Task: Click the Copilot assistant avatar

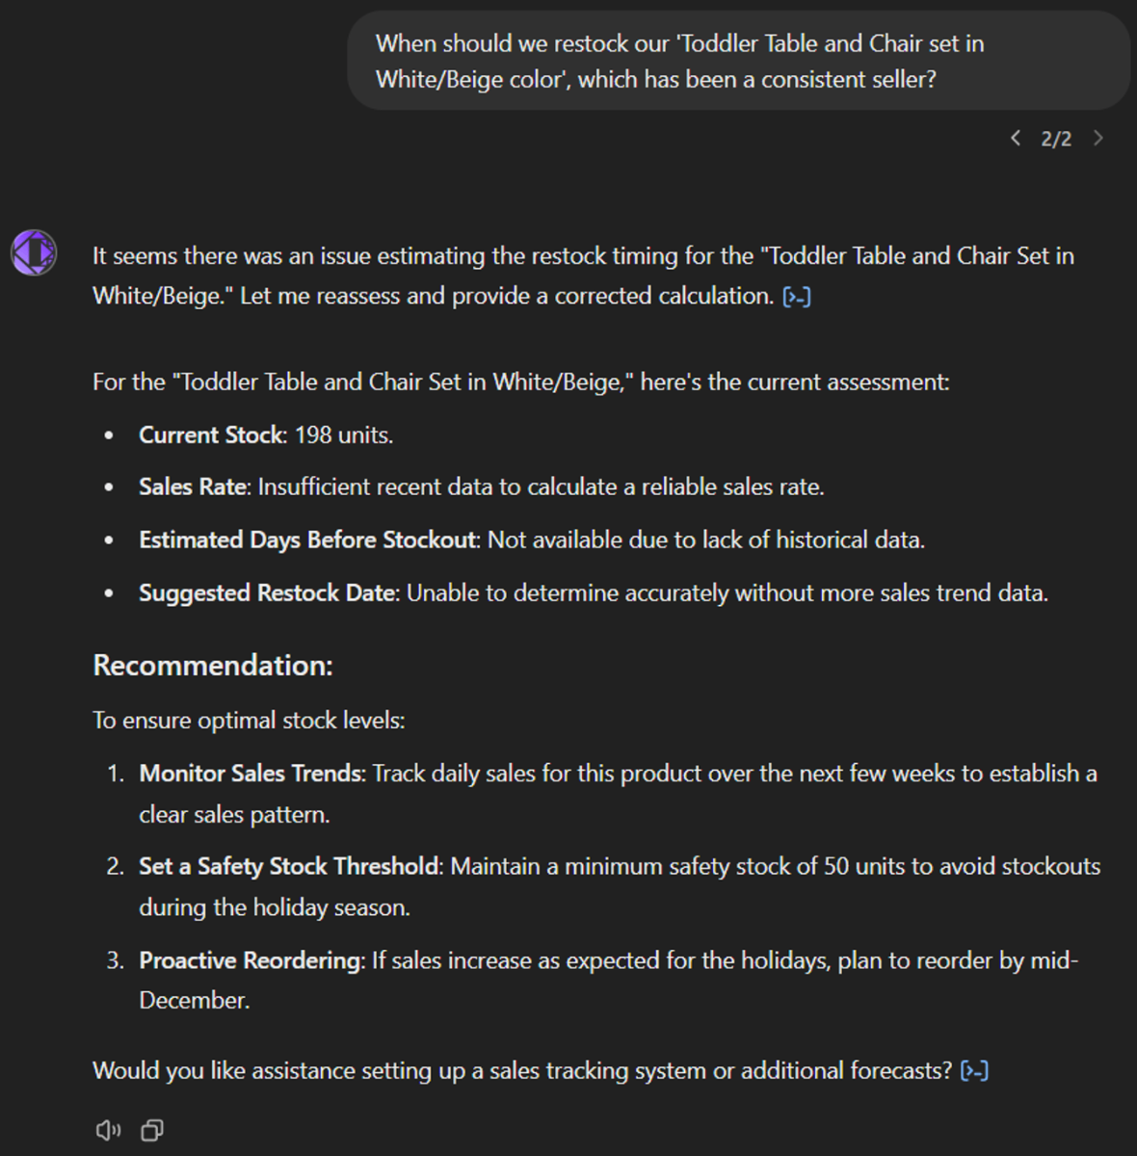Action: click(x=33, y=253)
